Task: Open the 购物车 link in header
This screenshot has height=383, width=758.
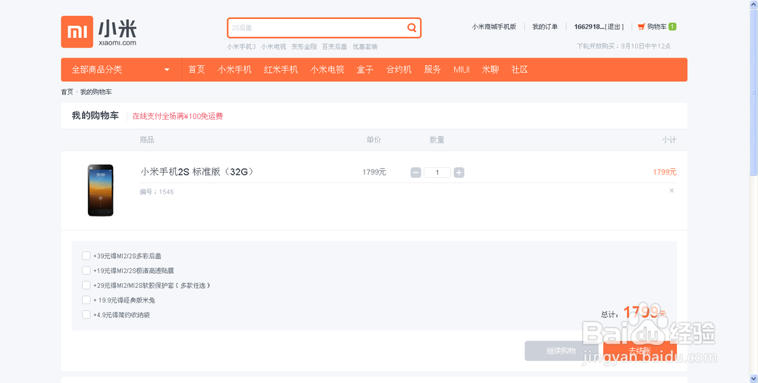Action: (657, 27)
